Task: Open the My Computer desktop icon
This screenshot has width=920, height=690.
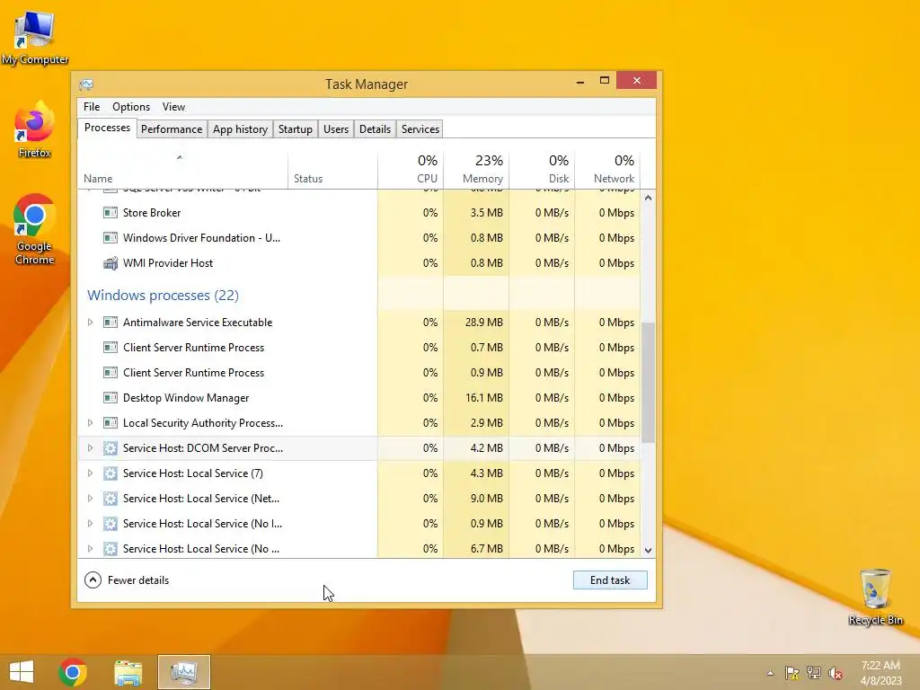Action: pyautogui.click(x=35, y=38)
